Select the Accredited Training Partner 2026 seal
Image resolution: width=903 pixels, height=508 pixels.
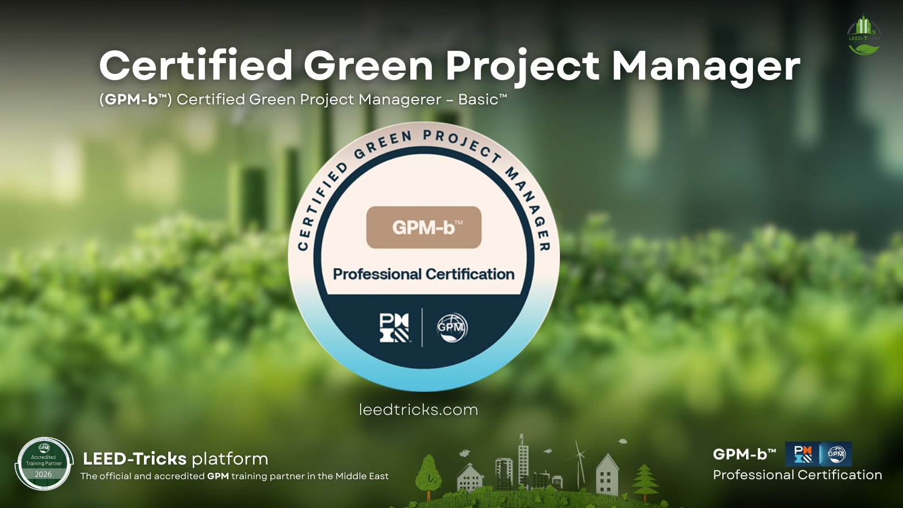(x=43, y=463)
